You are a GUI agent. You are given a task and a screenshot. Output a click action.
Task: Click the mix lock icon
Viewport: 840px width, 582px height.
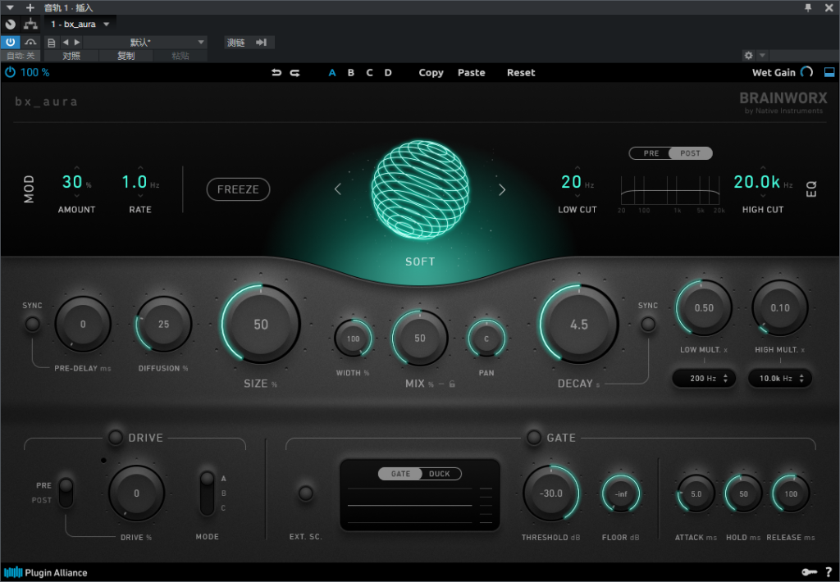click(x=452, y=384)
